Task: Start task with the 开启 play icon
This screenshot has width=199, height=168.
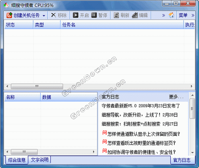Action: coord(76,15)
